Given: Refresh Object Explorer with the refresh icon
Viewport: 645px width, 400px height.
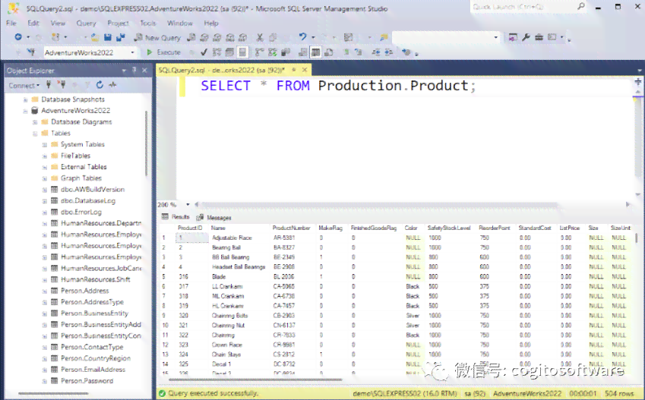Looking at the screenshot, I should (x=100, y=85).
